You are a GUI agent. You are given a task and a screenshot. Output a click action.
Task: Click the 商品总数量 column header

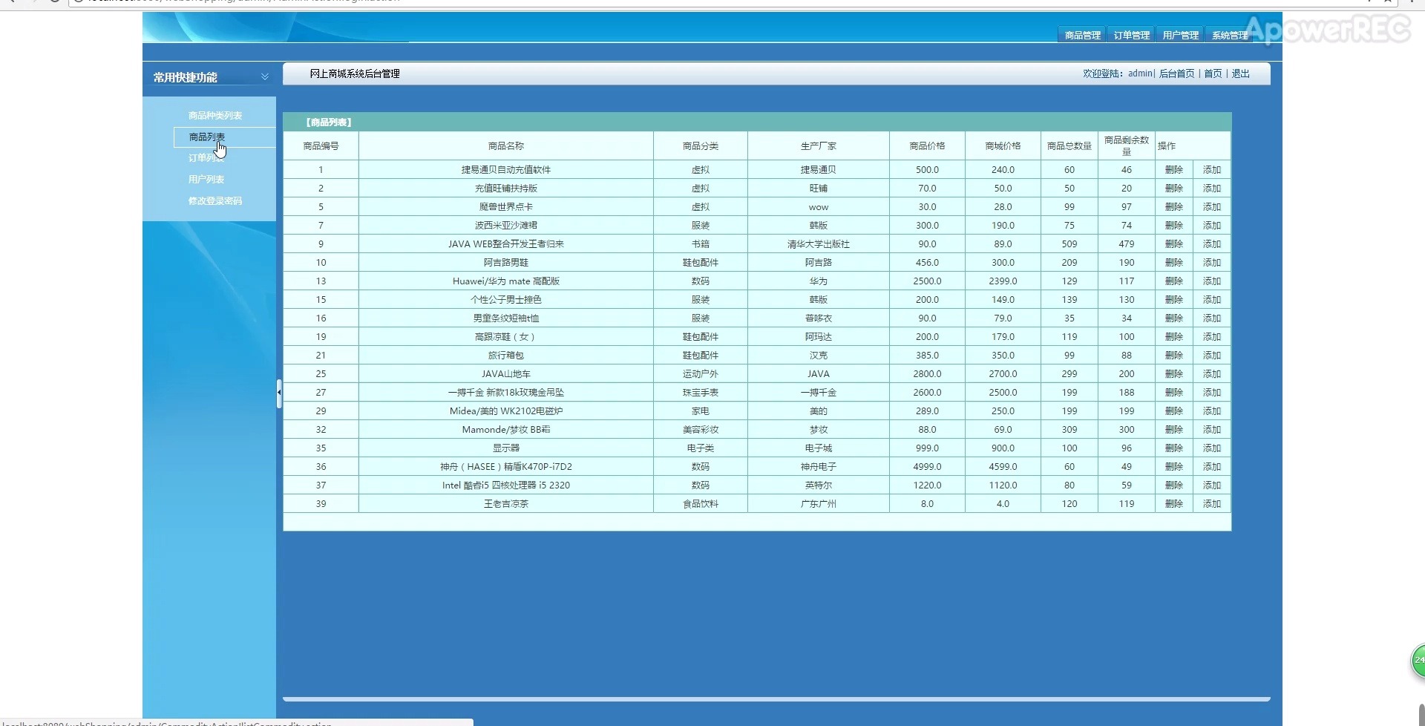1069,145
